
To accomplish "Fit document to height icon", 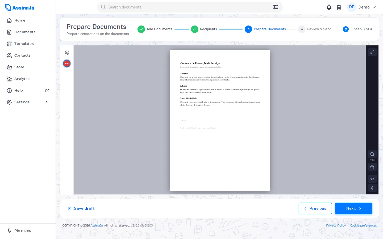I will [372, 188].
